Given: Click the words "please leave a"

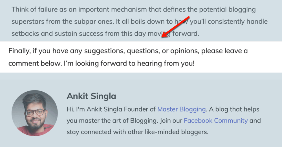Looking at the screenshot, I should 224,51.
